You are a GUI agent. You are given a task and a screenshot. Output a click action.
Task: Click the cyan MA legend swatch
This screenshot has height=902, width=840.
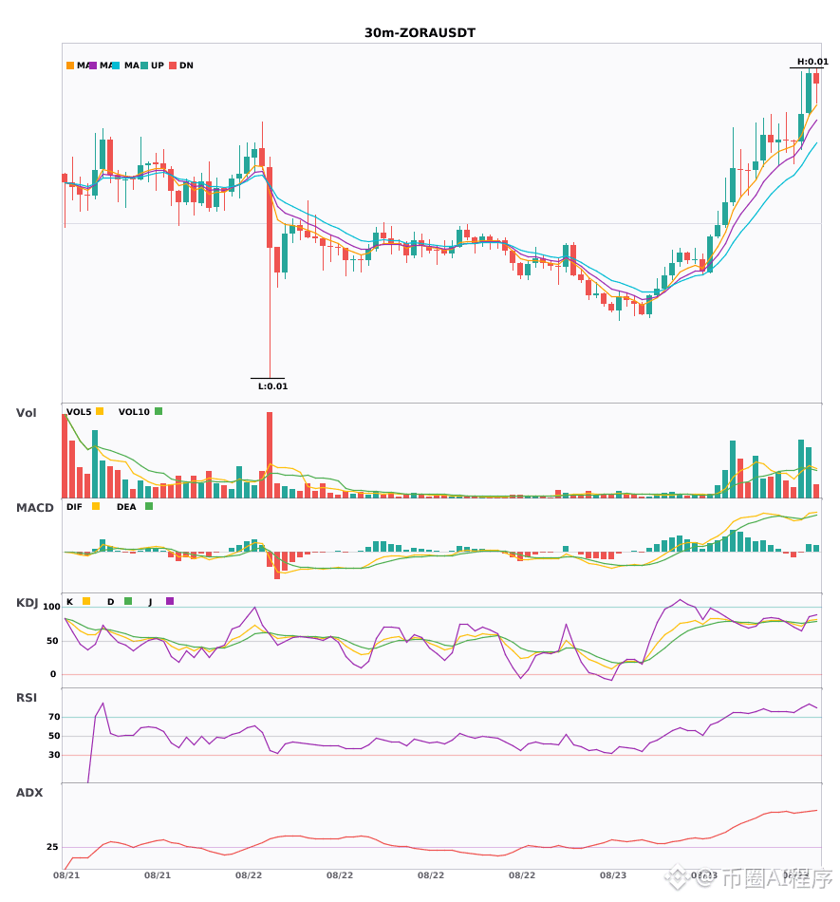coord(116,66)
